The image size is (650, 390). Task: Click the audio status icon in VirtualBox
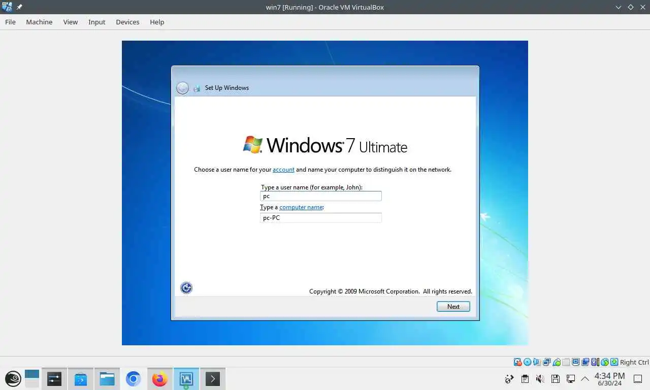tap(537, 362)
